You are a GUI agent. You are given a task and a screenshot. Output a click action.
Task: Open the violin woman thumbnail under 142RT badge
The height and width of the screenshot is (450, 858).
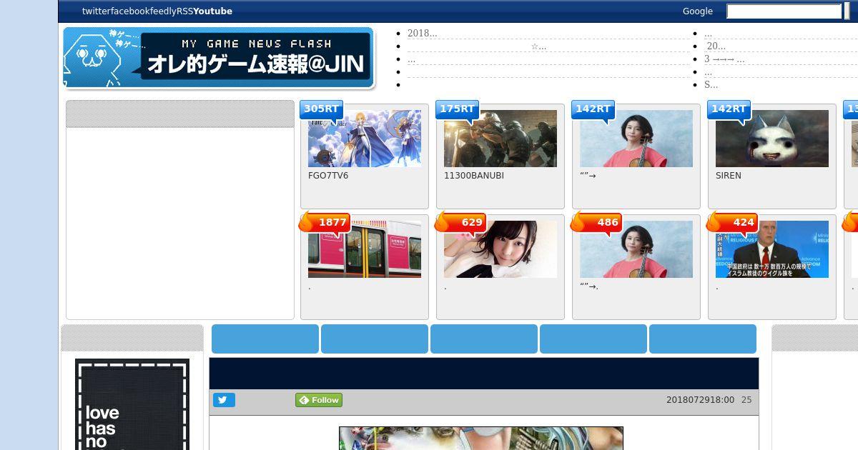(x=636, y=139)
